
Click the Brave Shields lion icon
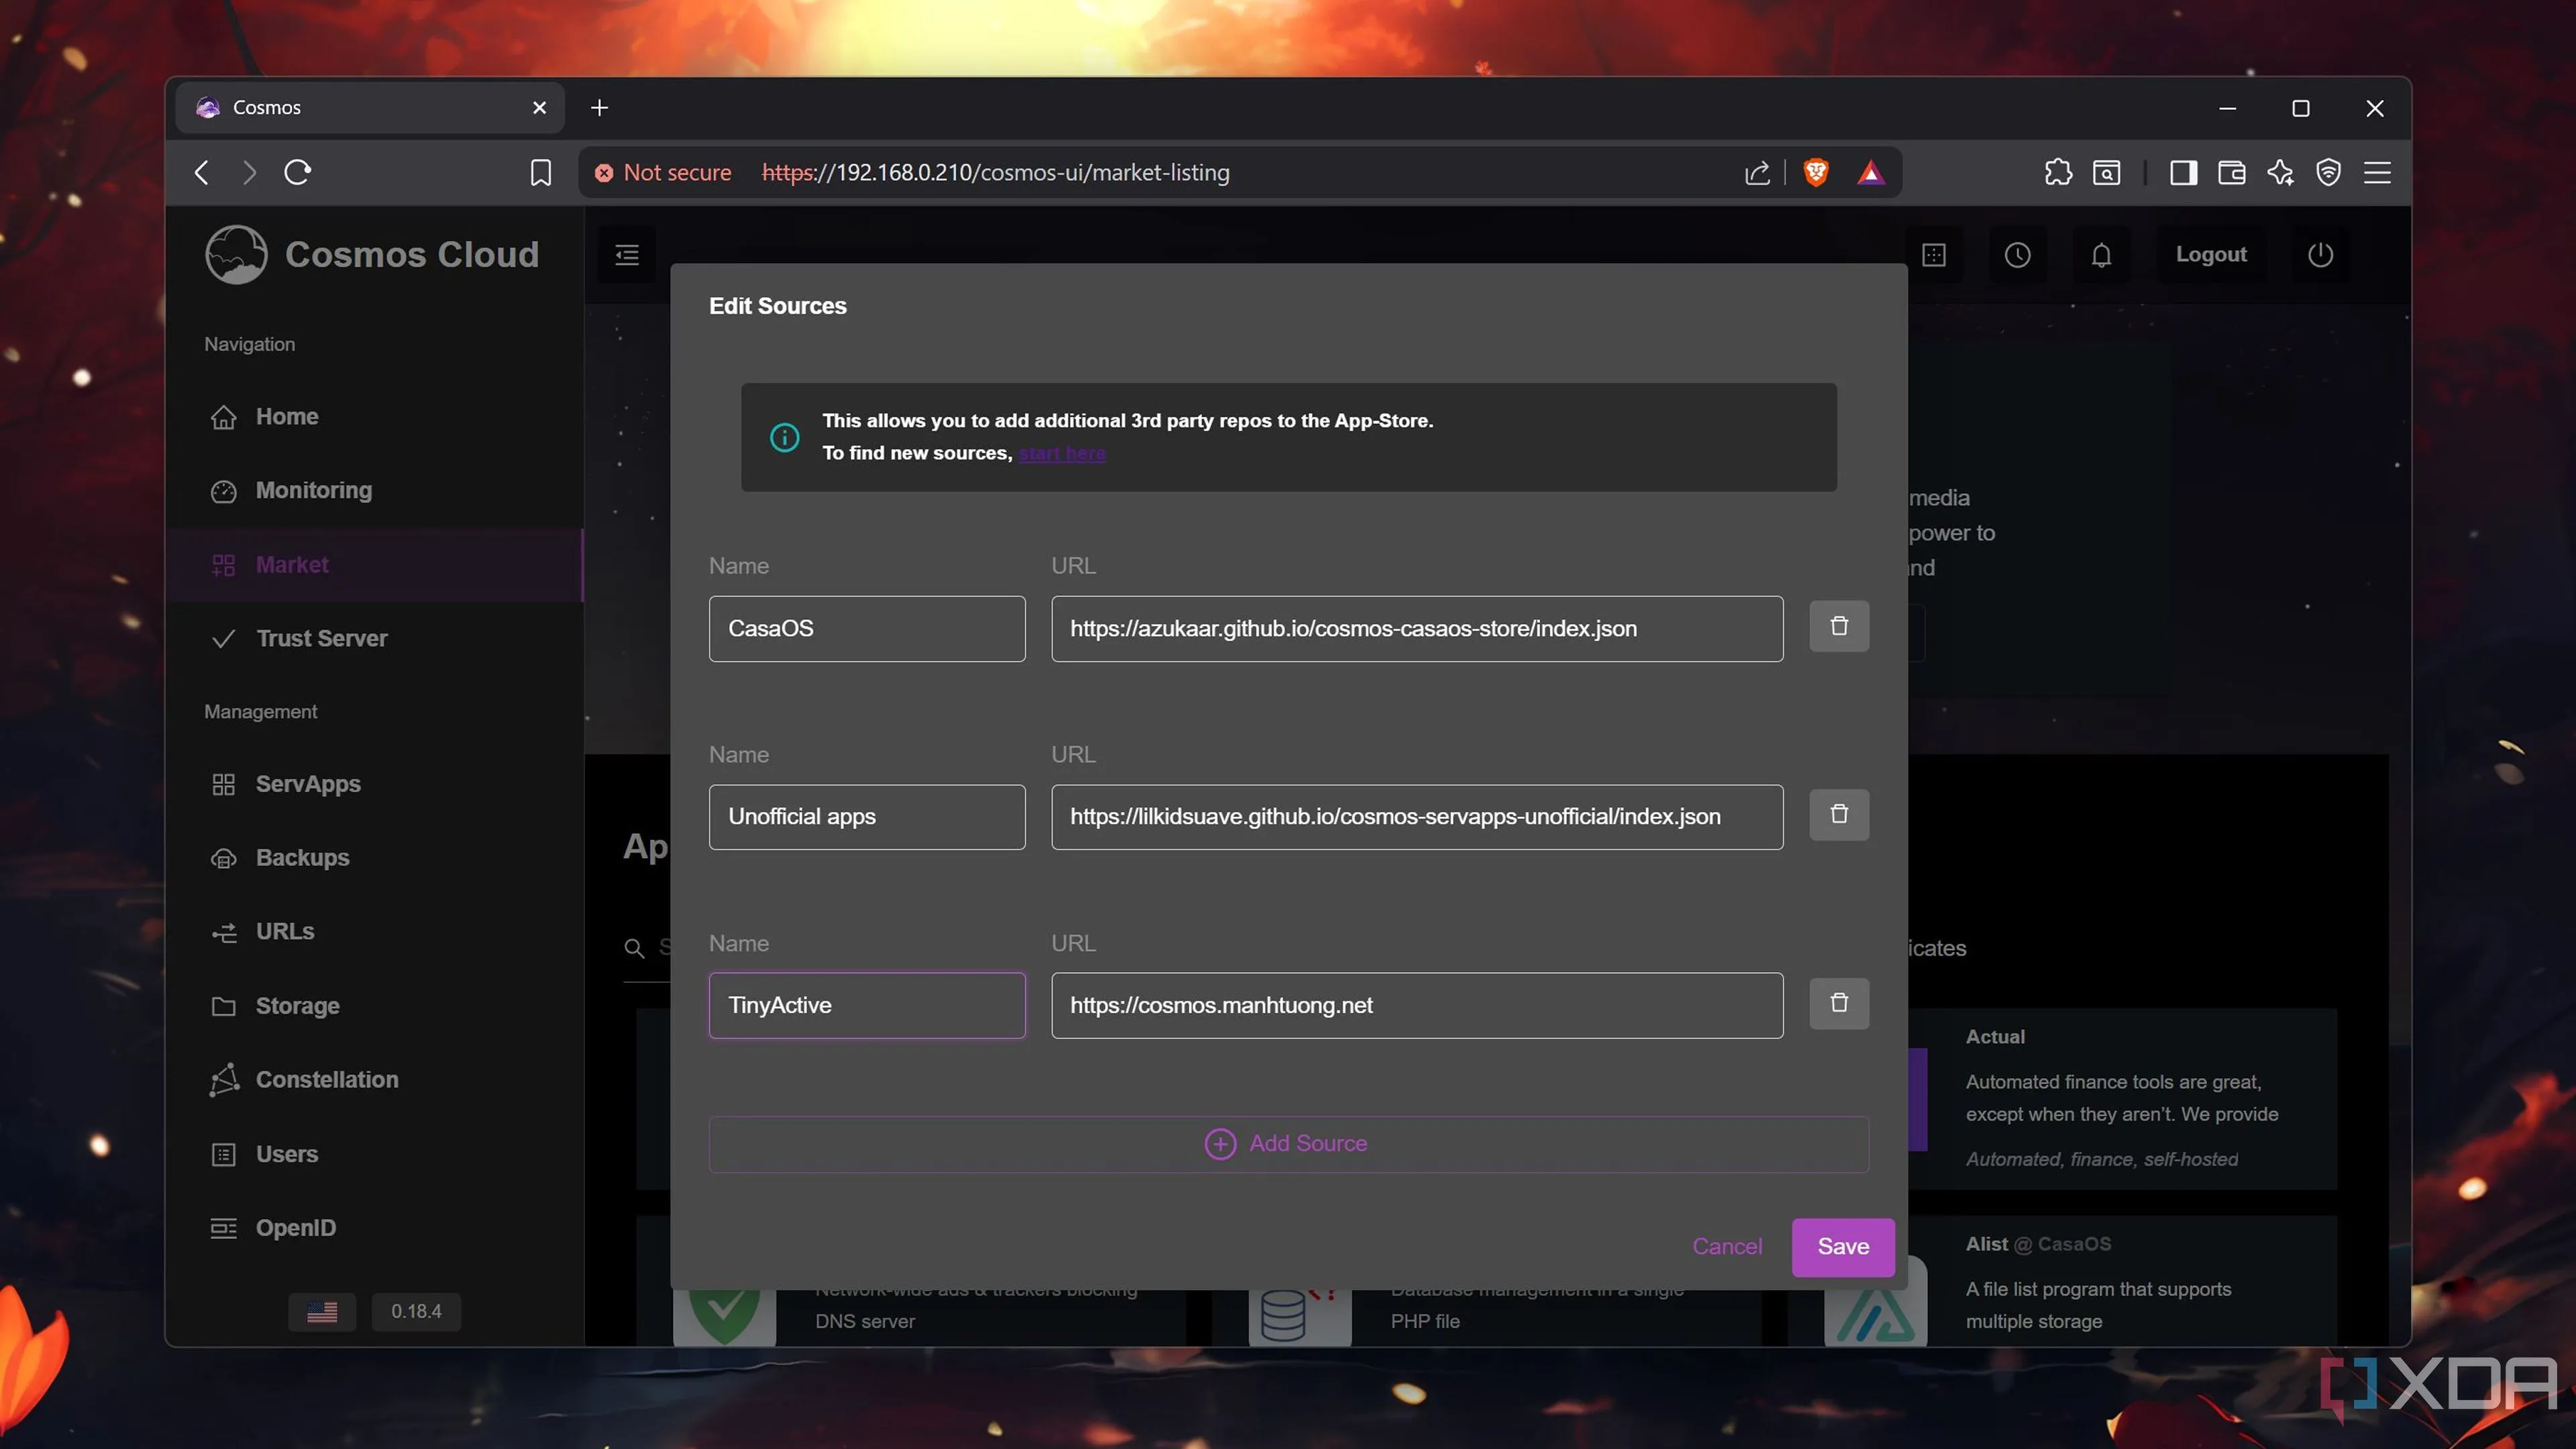tap(1816, 172)
